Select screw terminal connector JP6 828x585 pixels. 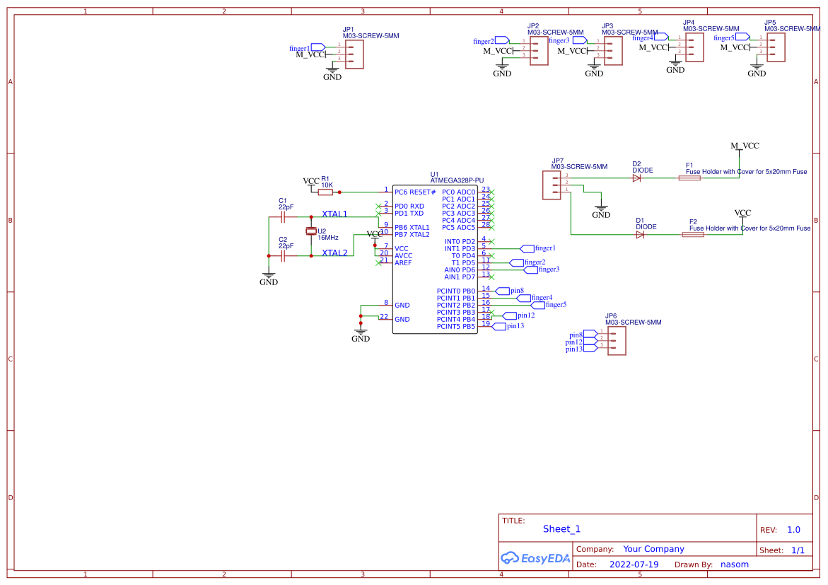(x=615, y=340)
